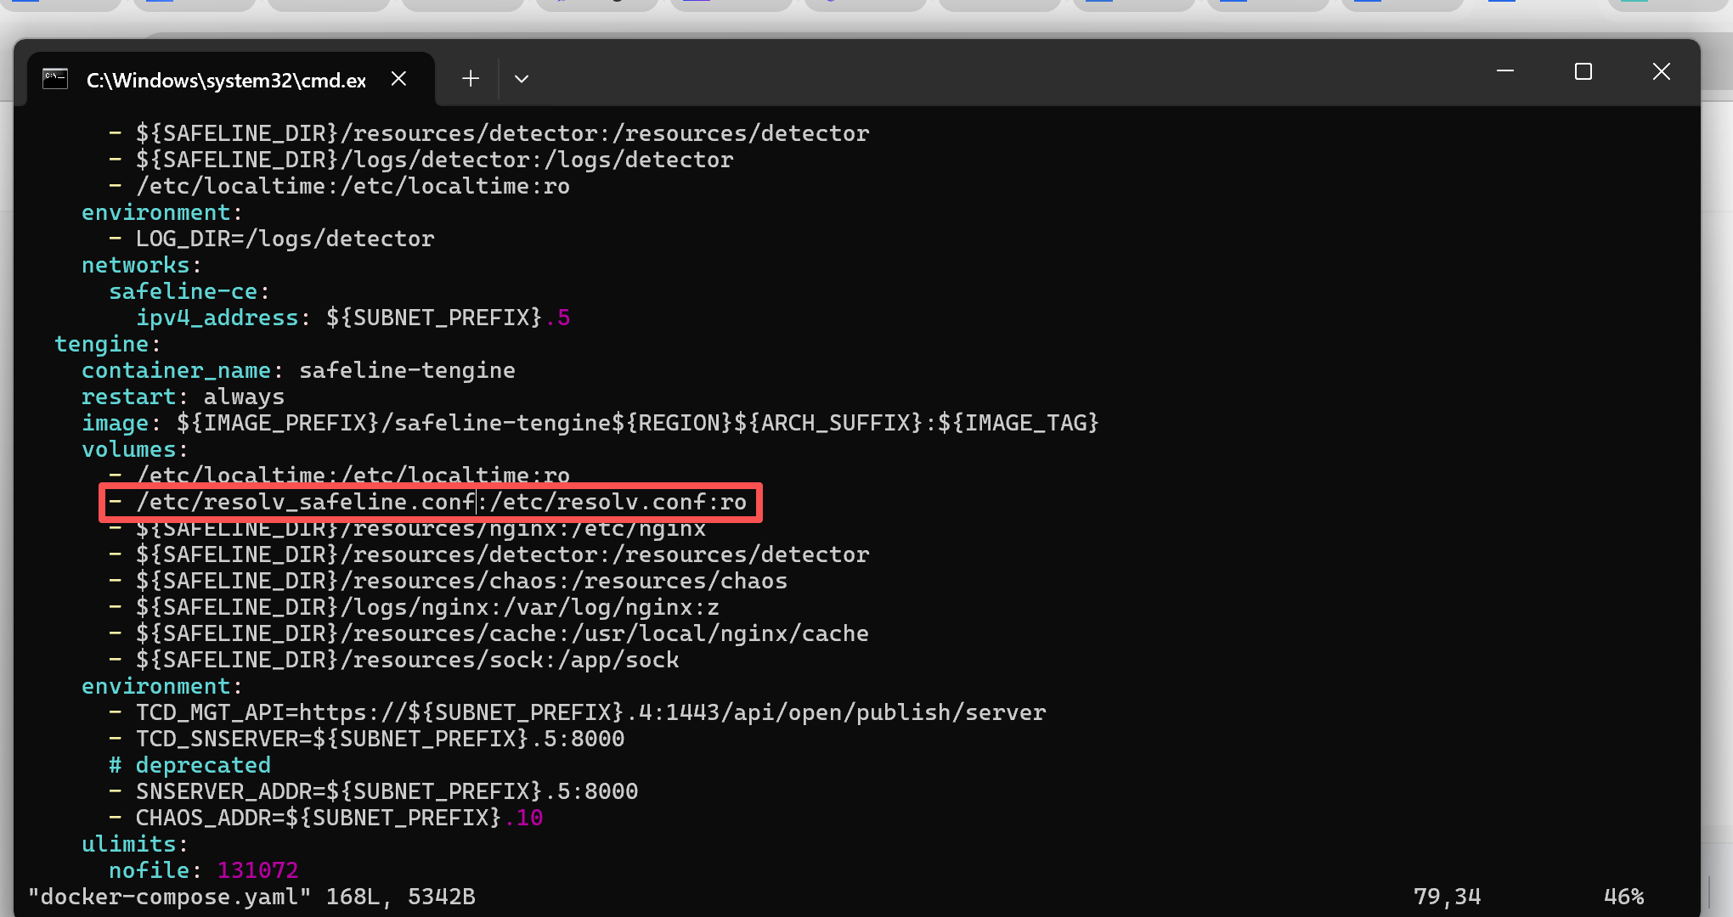1733x917 pixels.
Task: Click the ipv4_address SUBNET_PREFIX line
Action: point(353,318)
